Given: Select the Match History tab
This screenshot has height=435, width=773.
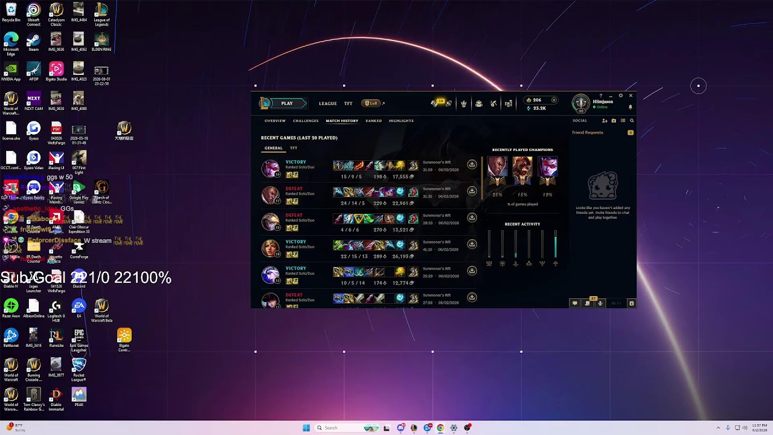Looking at the screenshot, I should point(342,121).
